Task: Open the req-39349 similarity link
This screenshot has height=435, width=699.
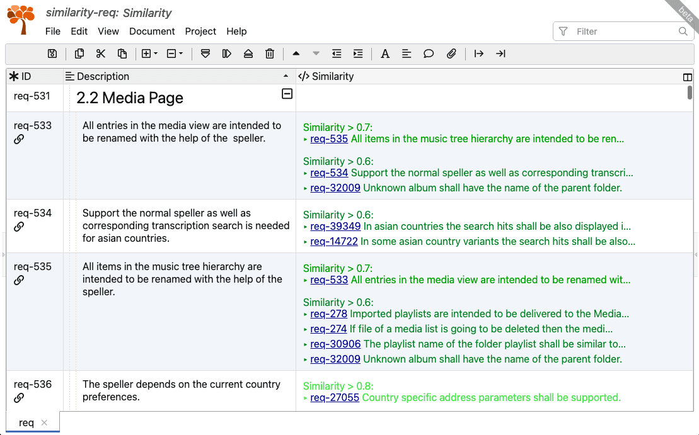Action: coord(335,227)
